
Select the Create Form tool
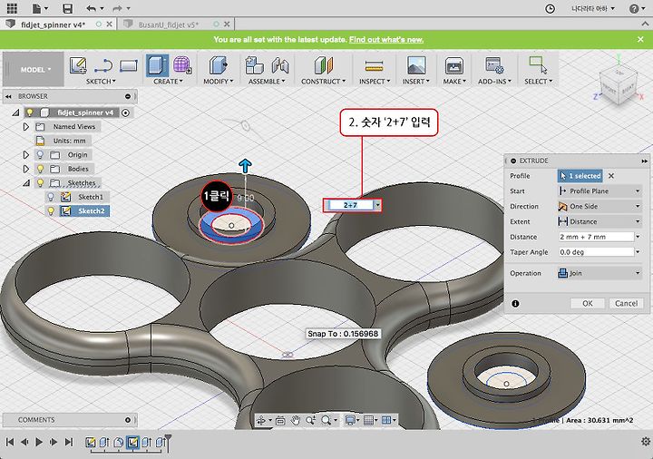click(182, 65)
